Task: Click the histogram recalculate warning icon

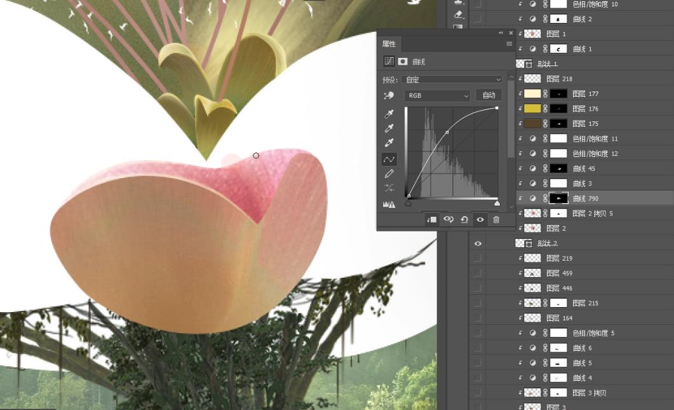Action: click(389, 204)
